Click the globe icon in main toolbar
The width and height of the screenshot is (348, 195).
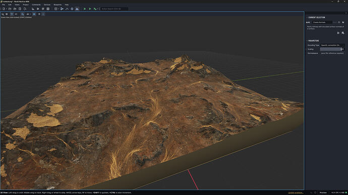[72, 9]
